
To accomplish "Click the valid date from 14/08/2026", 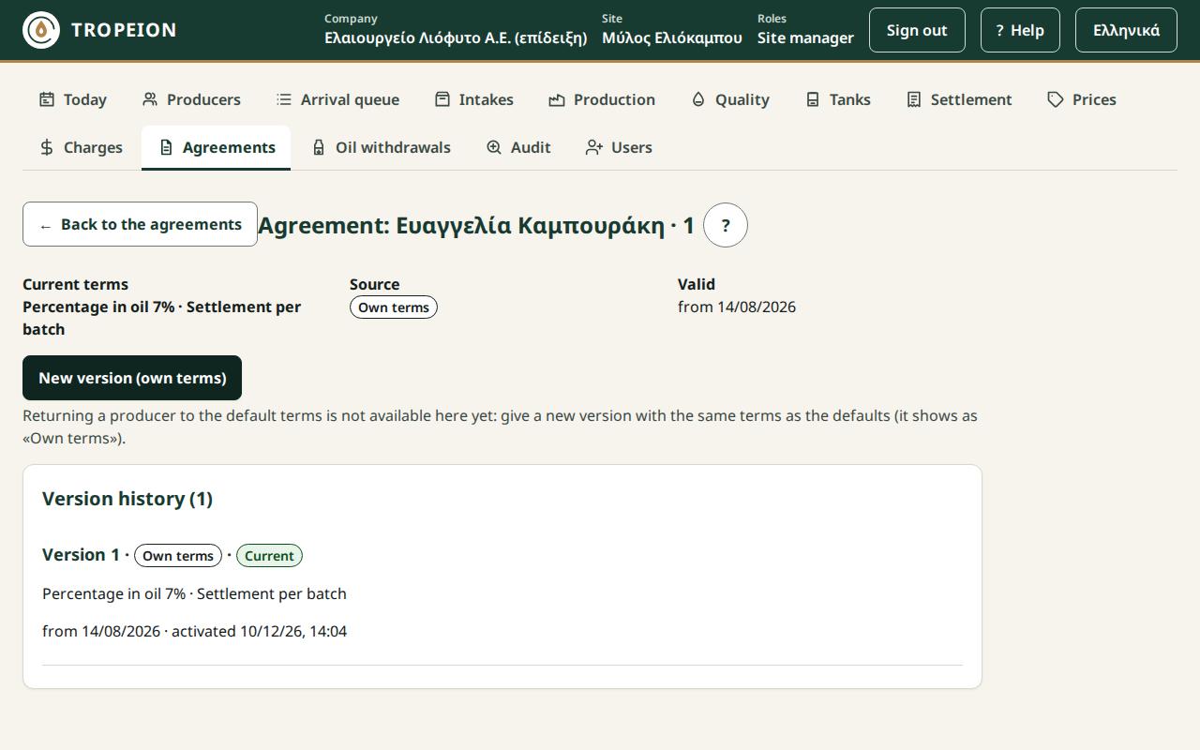I will tap(737, 307).
